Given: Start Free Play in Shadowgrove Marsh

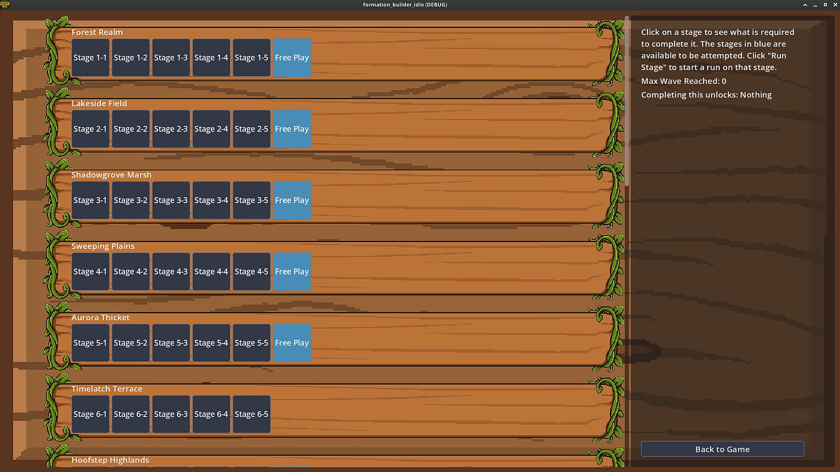Looking at the screenshot, I should tap(292, 200).
